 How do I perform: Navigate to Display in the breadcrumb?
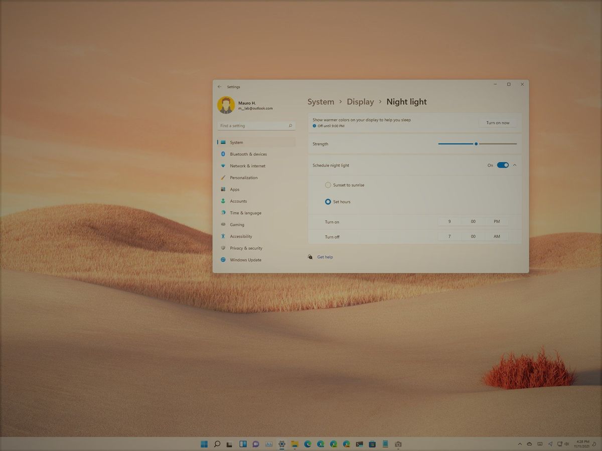click(360, 102)
